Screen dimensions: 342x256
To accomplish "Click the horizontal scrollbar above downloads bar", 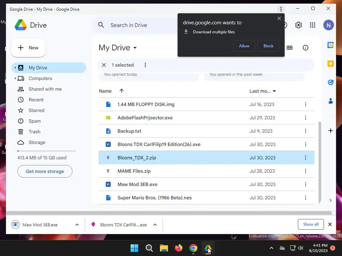I will pos(169,213).
